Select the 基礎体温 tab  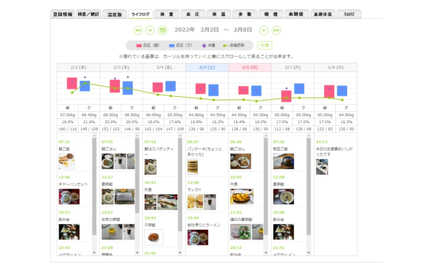323,15
